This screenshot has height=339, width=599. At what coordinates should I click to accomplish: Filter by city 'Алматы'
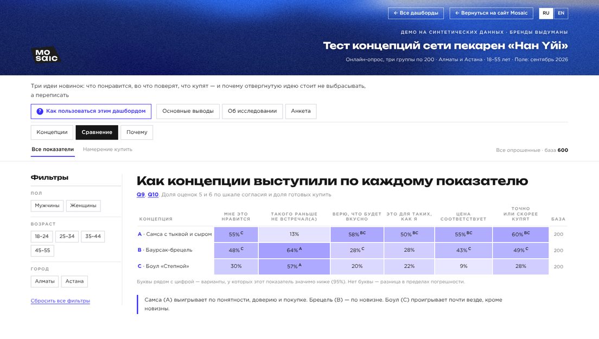44,282
